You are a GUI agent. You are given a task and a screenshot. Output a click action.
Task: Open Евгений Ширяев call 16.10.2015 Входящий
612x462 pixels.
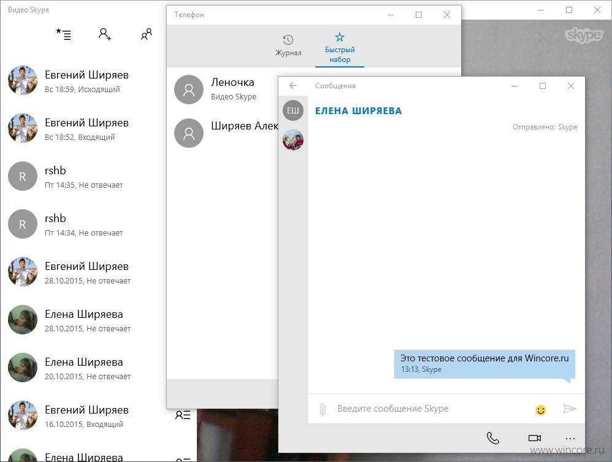pyautogui.click(x=82, y=415)
